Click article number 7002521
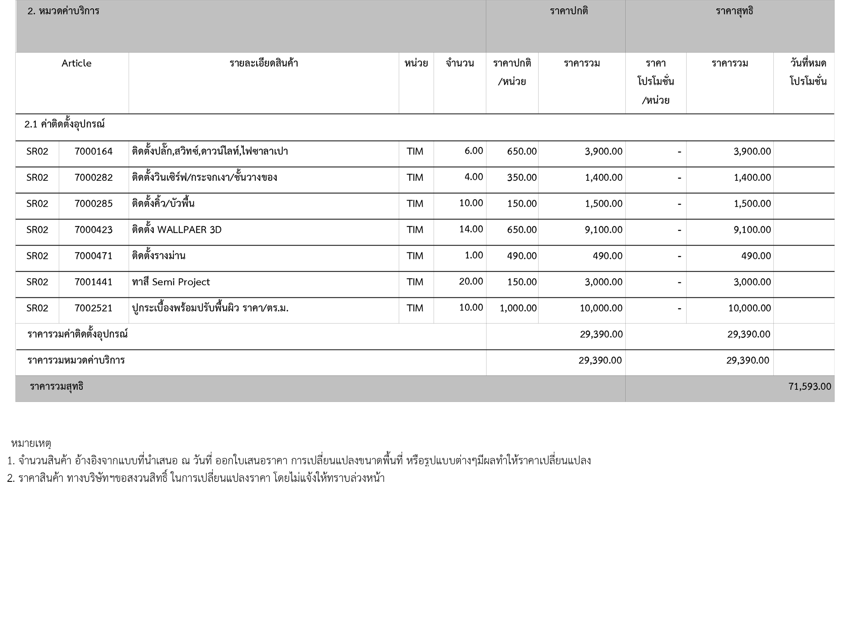Viewport: 842px width, 631px height. coord(93,309)
